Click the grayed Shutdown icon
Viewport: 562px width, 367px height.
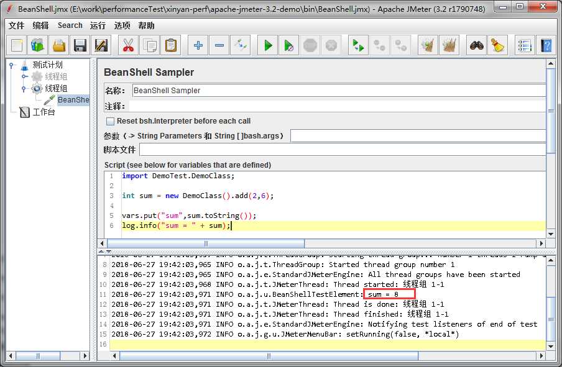[x=331, y=45]
